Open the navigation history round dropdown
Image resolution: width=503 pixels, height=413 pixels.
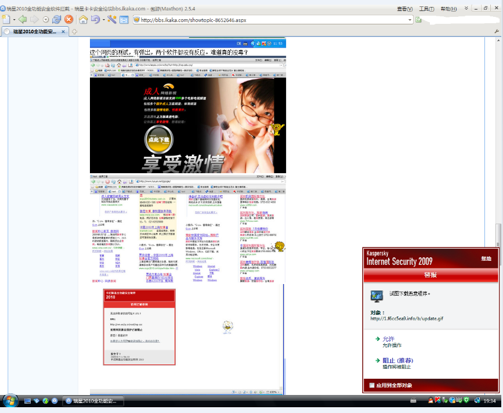(x=46, y=20)
